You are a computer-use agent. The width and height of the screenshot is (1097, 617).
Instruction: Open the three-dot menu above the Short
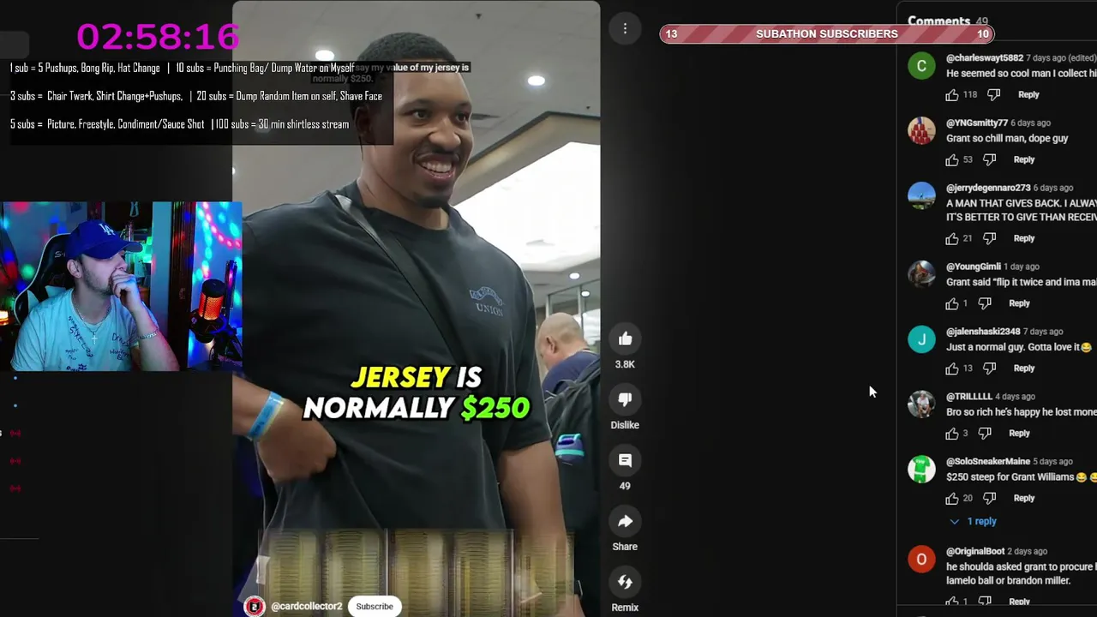[625, 29]
